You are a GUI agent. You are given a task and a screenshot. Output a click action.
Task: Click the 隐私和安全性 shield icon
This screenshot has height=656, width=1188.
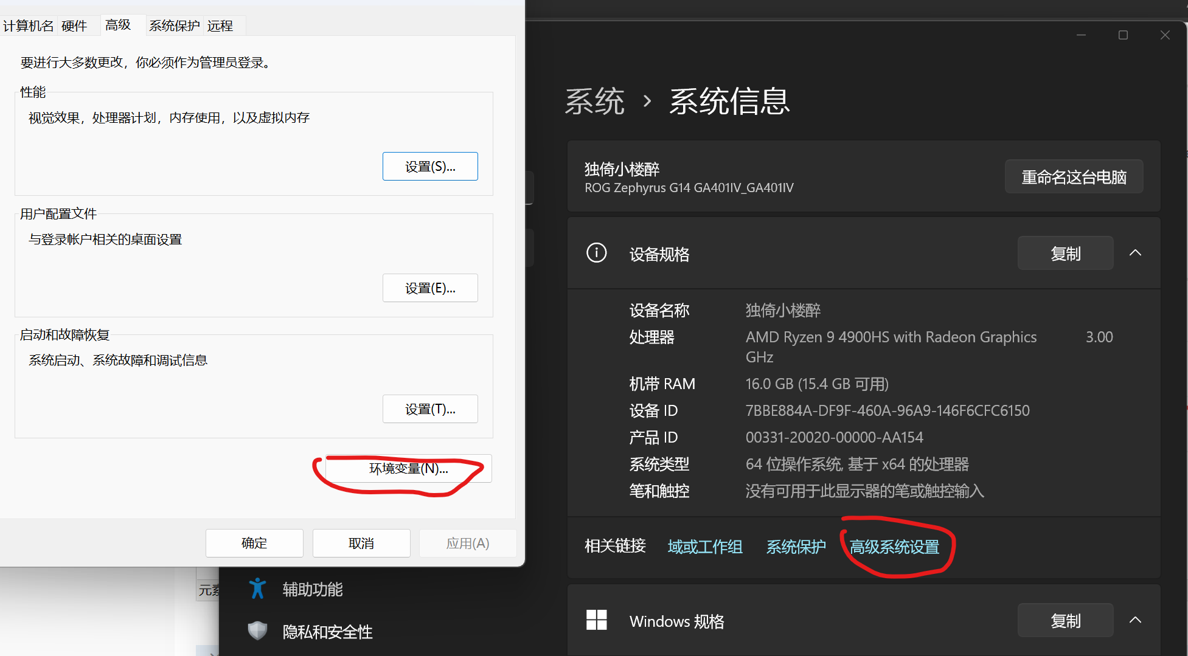[x=257, y=631]
